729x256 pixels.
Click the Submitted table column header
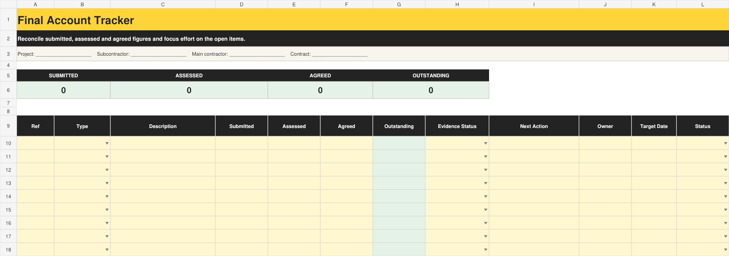(242, 126)
